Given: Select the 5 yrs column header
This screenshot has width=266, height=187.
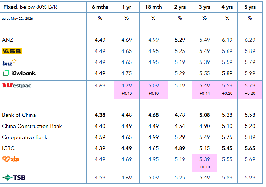Looking at the screenshot, I should [x=250, y=7].
